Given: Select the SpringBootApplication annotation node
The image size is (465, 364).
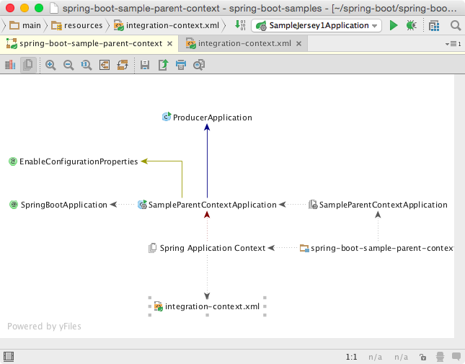Looking at the screenshot, I should [58, 205].
